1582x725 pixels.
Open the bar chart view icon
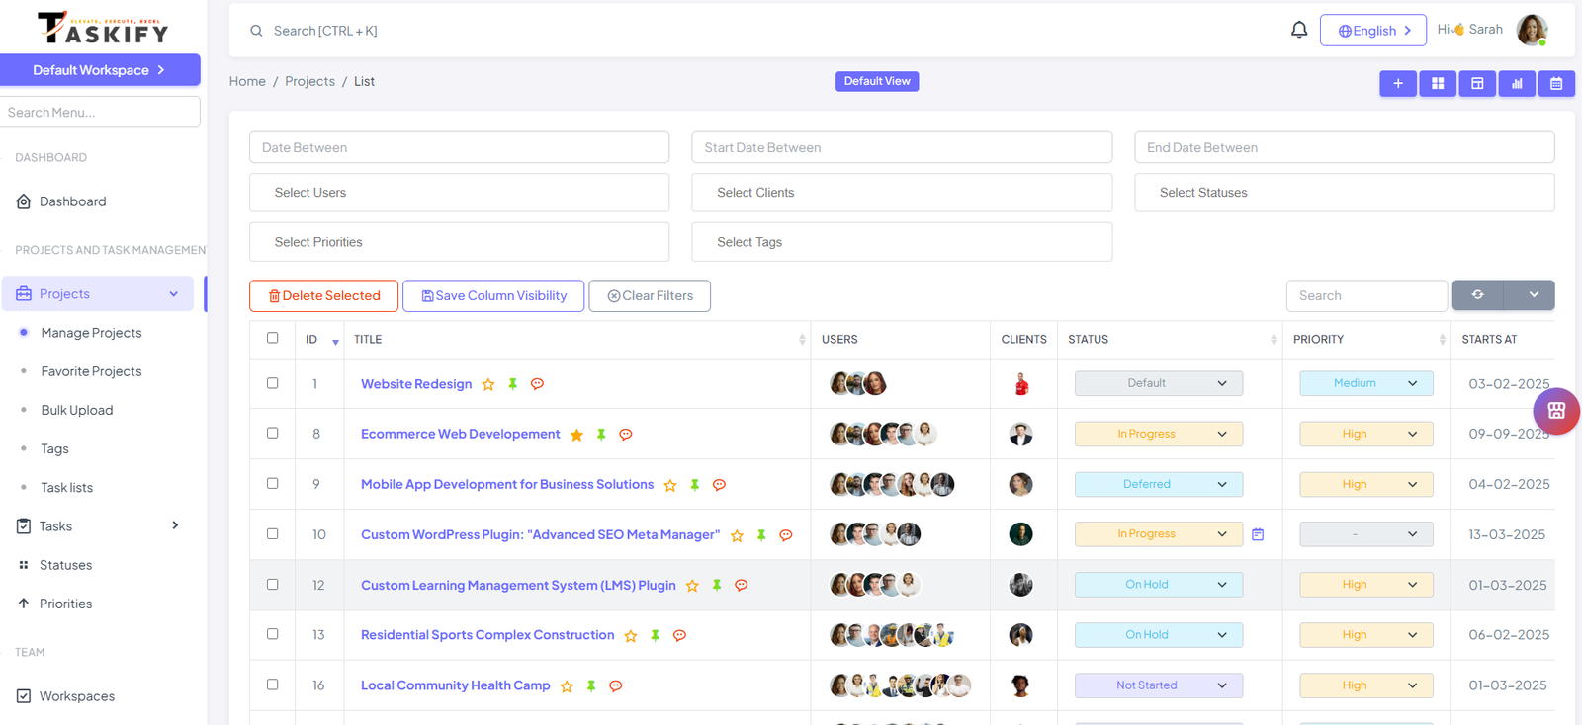pyautogui.click(x=1517, y=84)
